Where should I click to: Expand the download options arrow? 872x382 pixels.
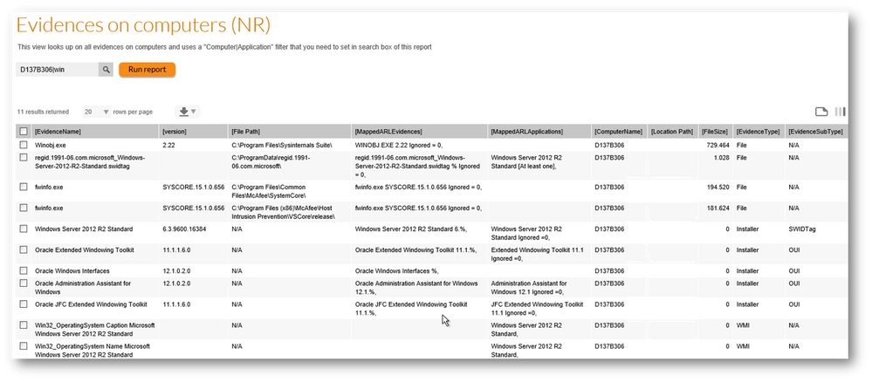[194, 112]
